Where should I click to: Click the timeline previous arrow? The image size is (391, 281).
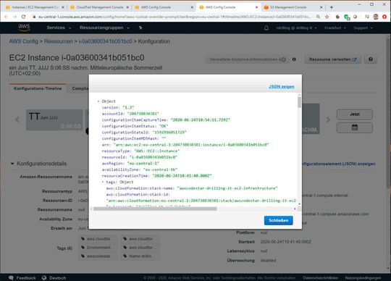coord(17,119)
